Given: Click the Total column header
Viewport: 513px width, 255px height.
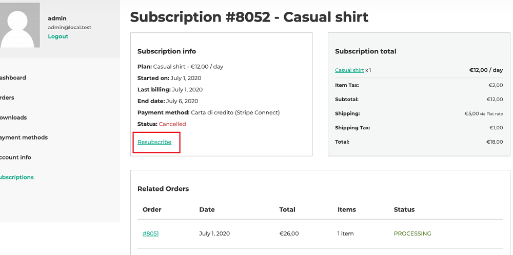Looking at the screenshot, I should [287, 209].
